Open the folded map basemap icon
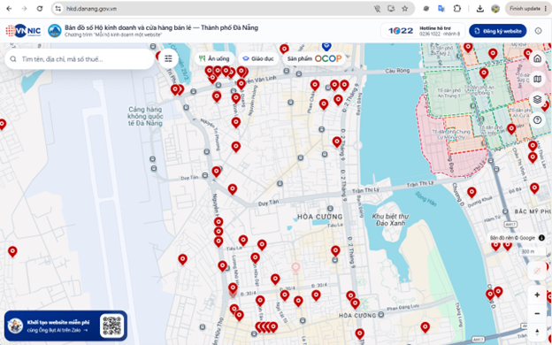 tap(537, 79)
